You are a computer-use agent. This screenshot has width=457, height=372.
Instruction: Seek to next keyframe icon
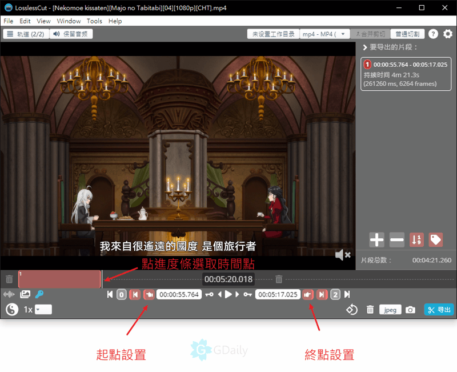[248, 294]
